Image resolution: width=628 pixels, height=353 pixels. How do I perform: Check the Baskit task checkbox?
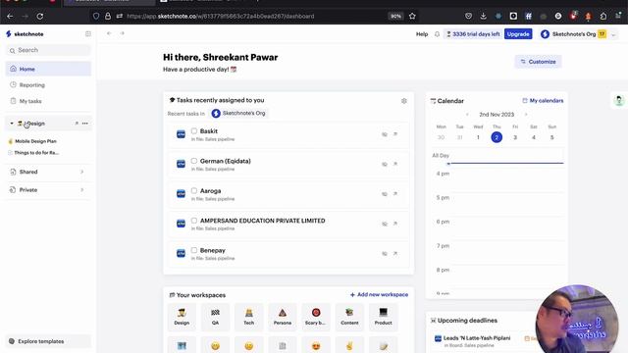coord(194,130)
